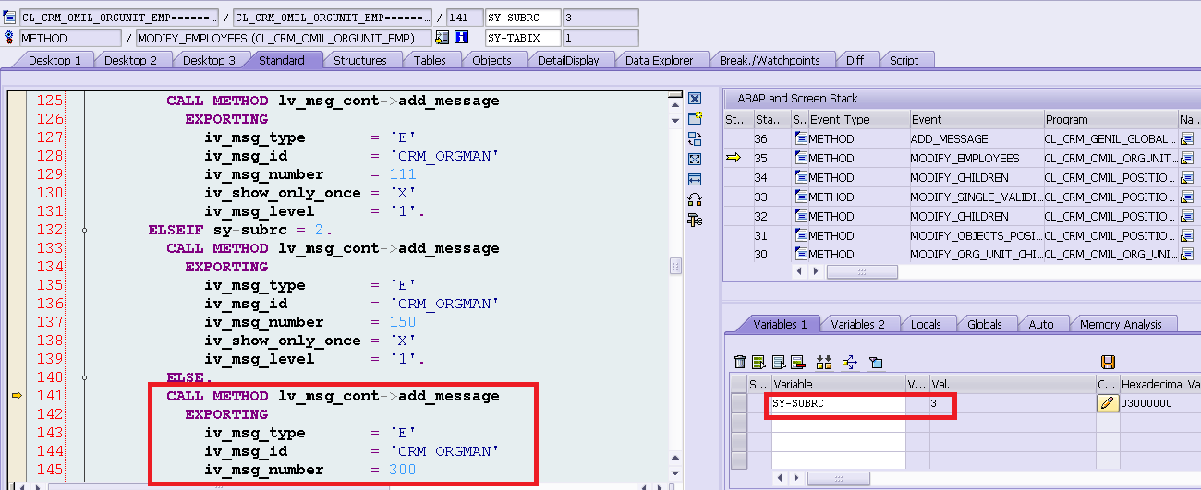This screenshot has width=1201, height=490.
Task: Click the Hexadecimal Value column header
Action: (x=1159, y=384)
